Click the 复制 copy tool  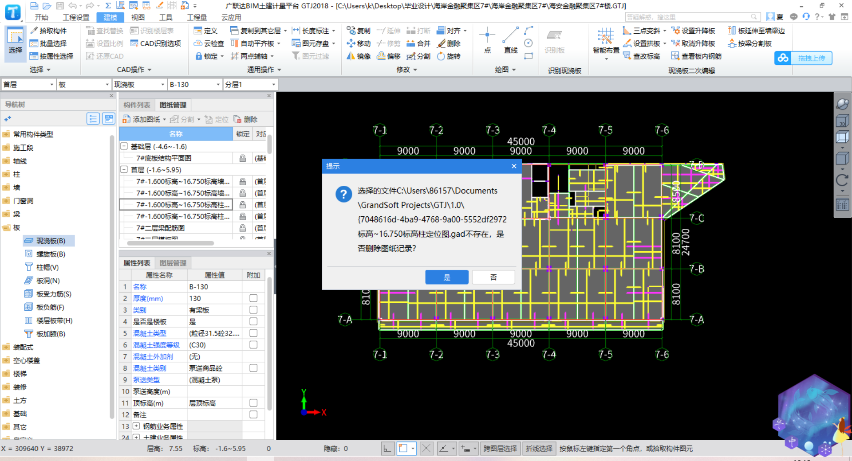359,31
